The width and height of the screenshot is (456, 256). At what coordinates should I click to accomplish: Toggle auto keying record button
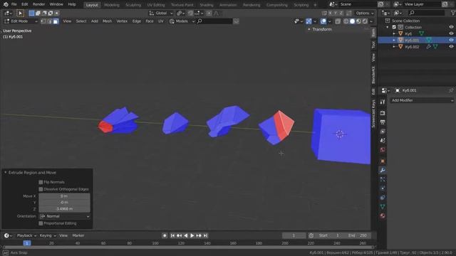tap(165, 235)
